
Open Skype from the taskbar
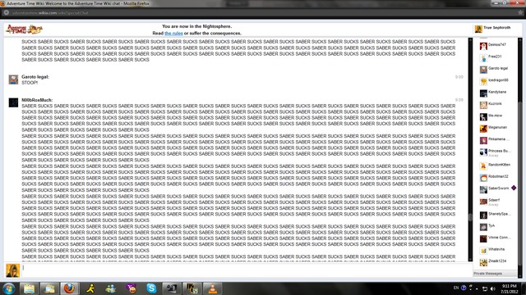(x=151, y=288)
